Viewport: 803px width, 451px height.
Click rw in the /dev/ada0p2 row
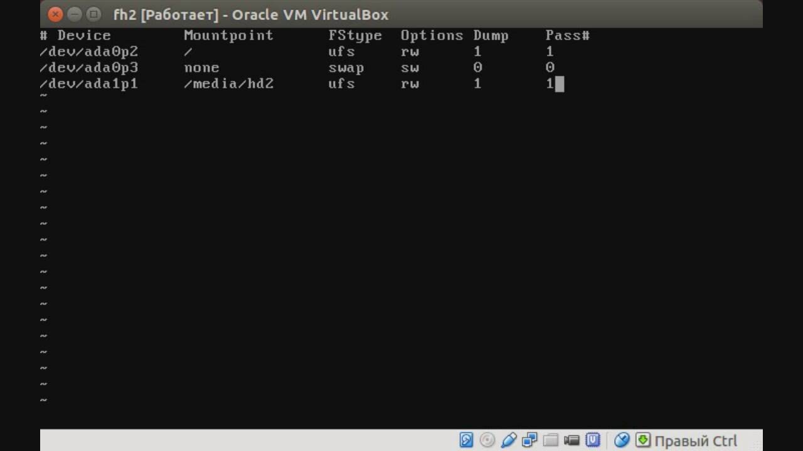pos(410,52)
